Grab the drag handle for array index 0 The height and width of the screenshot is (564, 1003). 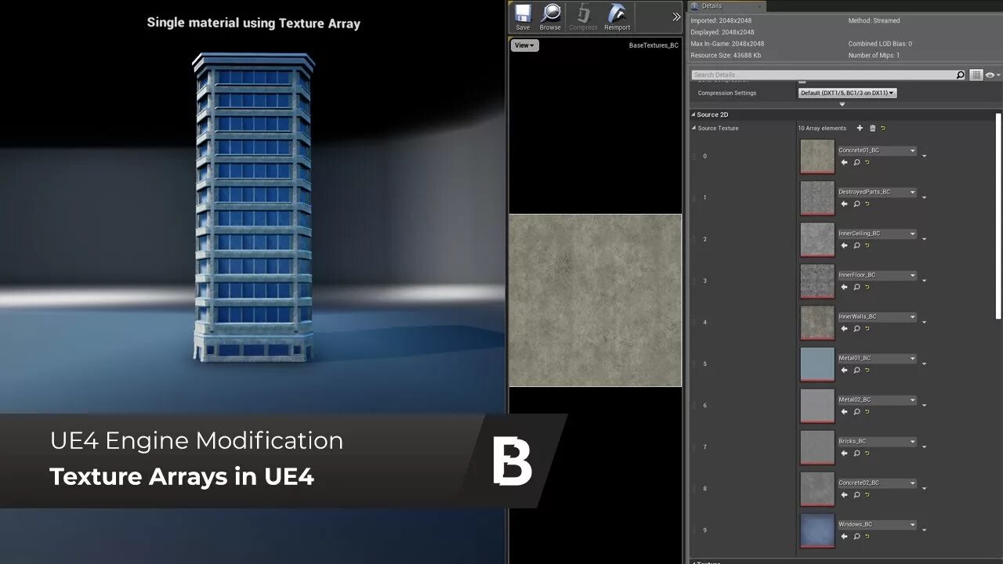pyautogui.click(x=693, y=156)
